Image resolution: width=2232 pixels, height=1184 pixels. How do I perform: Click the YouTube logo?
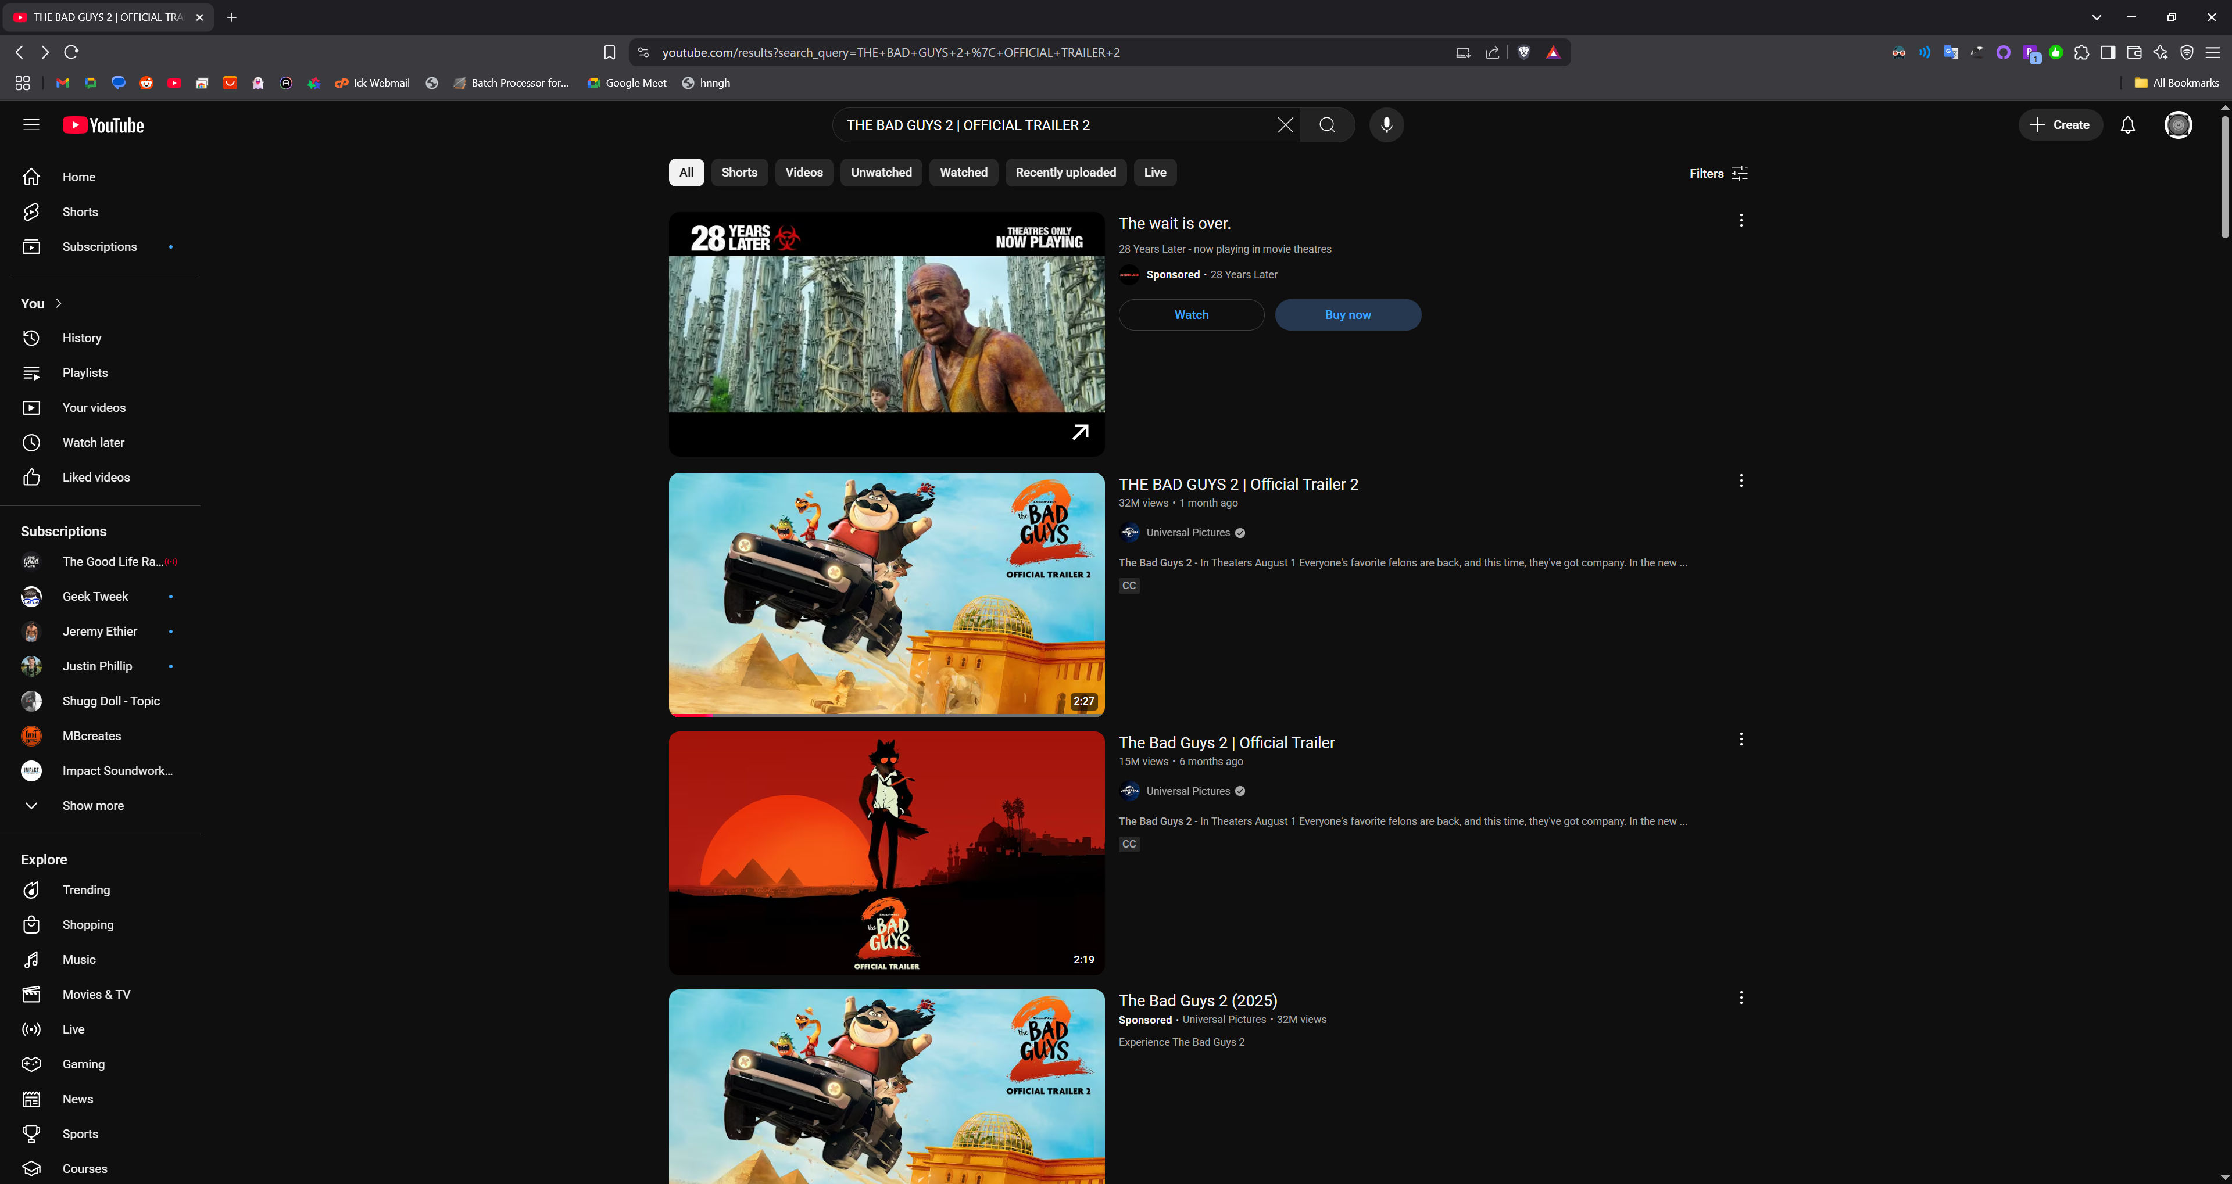click(x=103, y=125)
